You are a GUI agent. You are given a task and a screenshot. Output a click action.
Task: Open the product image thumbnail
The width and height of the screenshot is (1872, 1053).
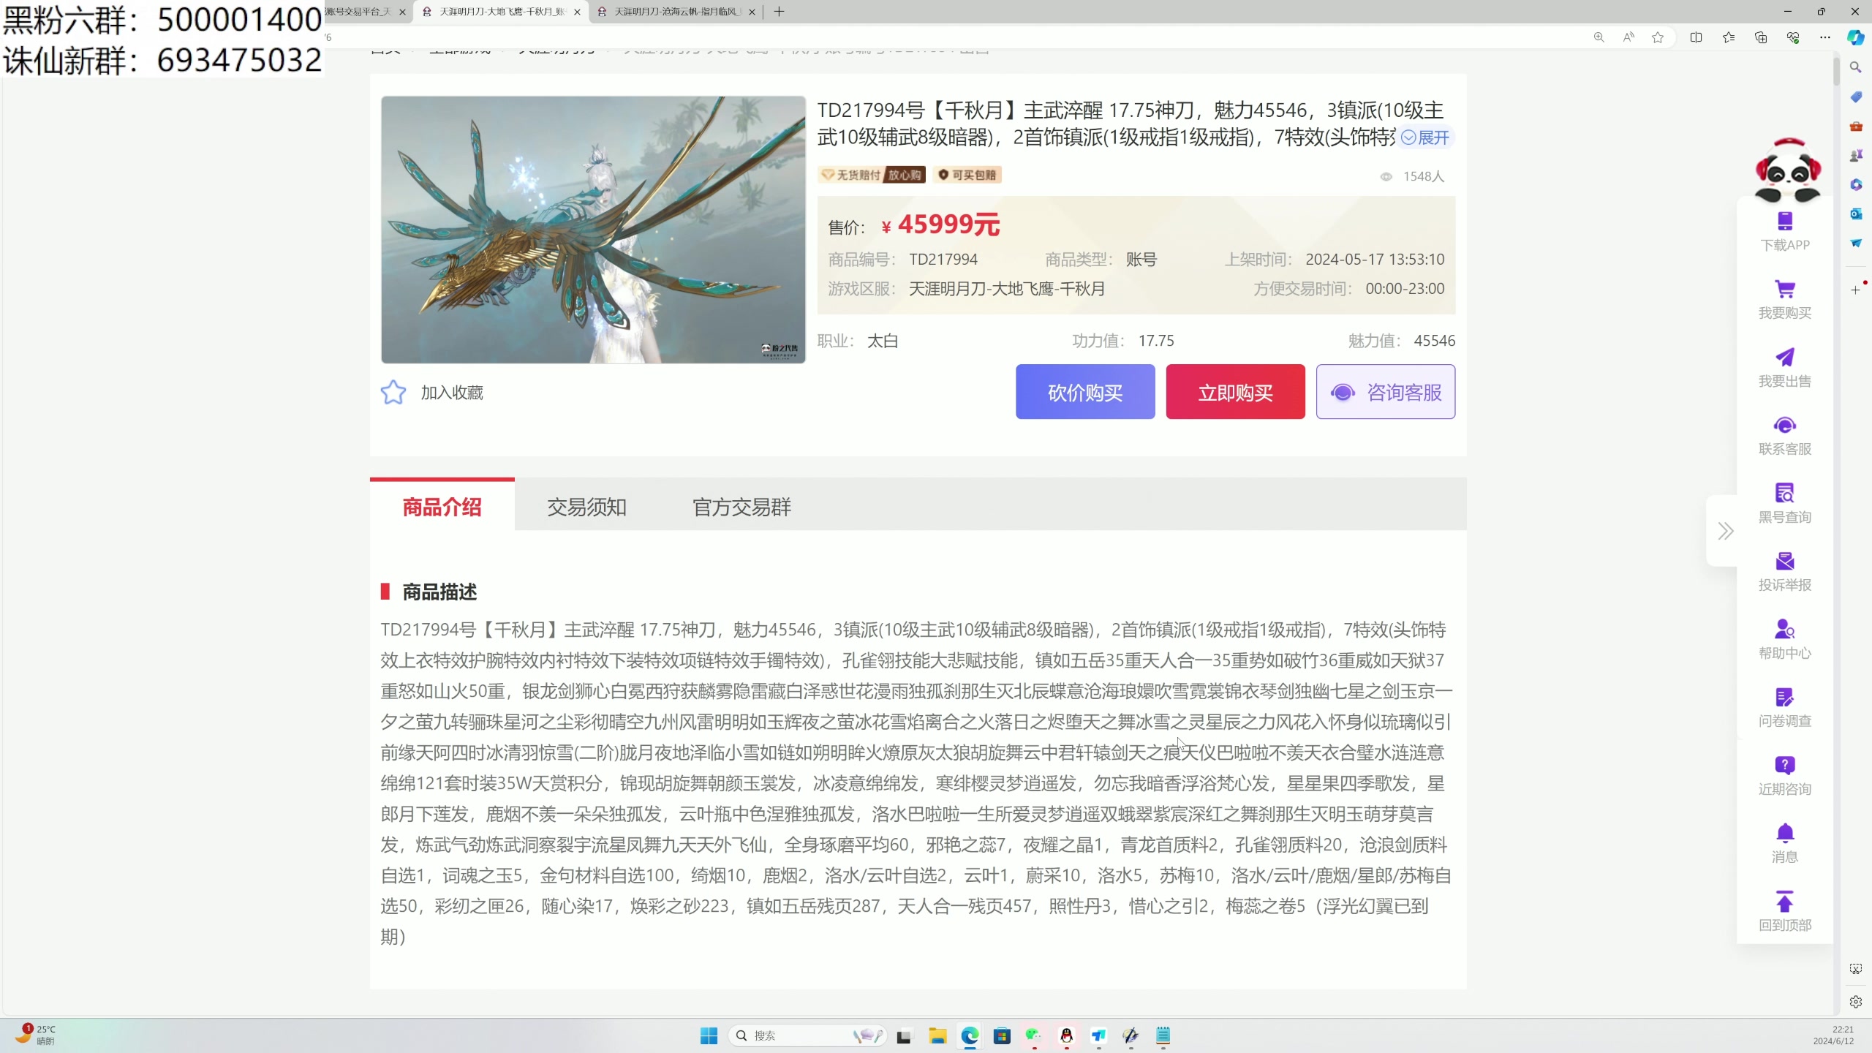pos(592,230)
